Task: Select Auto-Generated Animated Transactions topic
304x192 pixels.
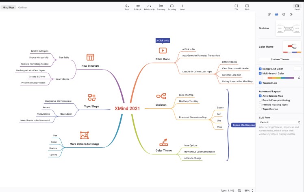Action: pos(201,55)
